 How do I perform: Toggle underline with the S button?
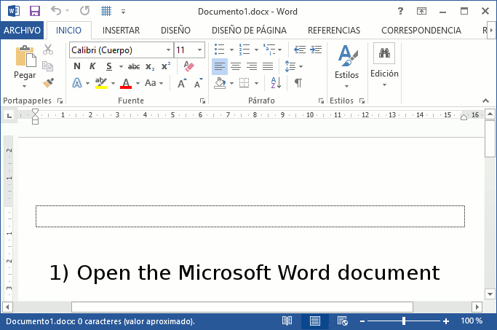click(x=109, y=66)
